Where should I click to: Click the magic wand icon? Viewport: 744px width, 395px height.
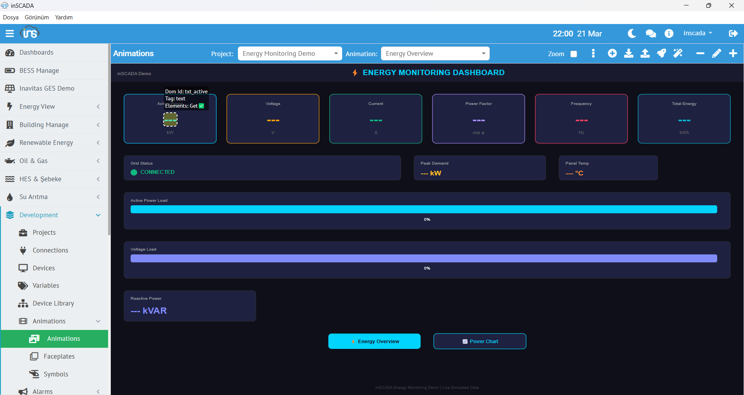[678, 53]
